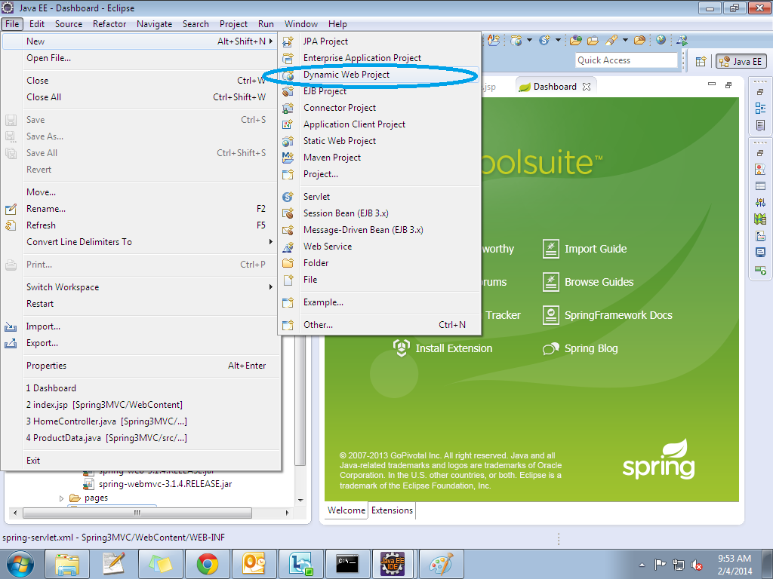Click the Open Web Browser globe icon

661,41
